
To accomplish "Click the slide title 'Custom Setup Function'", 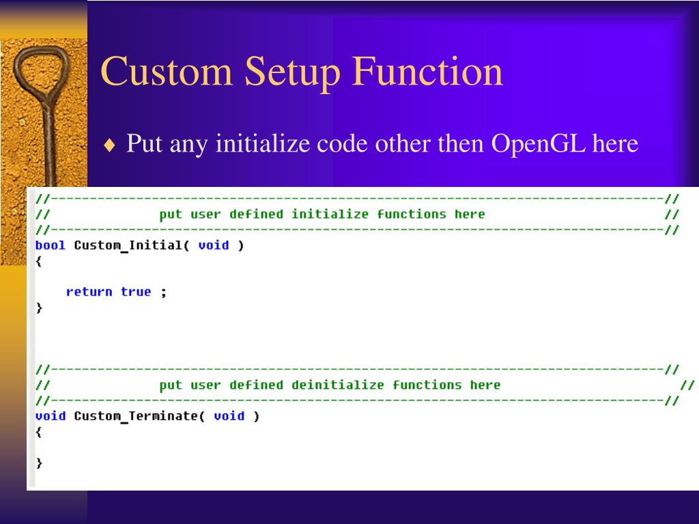I will pyautogui.click(x=302, y=72).
